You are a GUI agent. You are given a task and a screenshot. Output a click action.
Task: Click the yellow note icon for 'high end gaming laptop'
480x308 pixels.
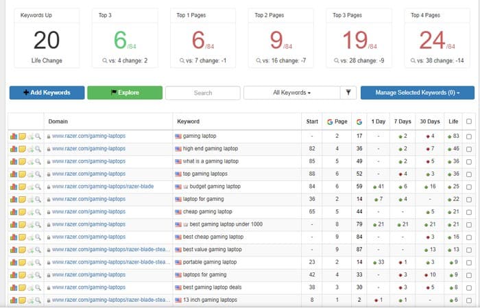point(22,149)
